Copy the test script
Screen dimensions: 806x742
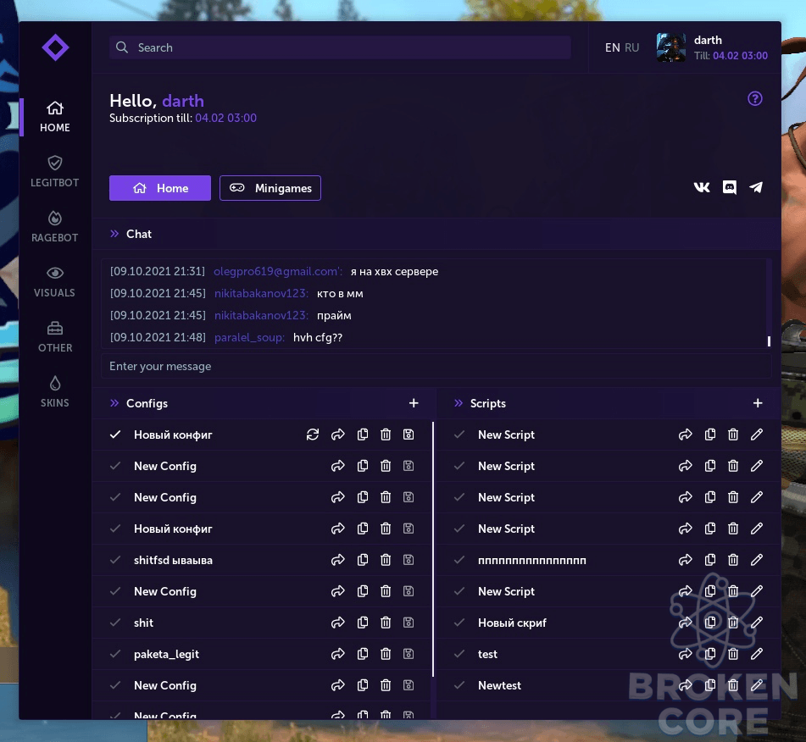click(710, 654)
